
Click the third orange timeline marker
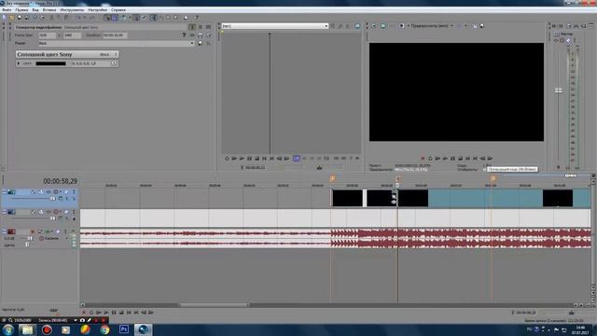pyautogui.click(x=493, y=178)
